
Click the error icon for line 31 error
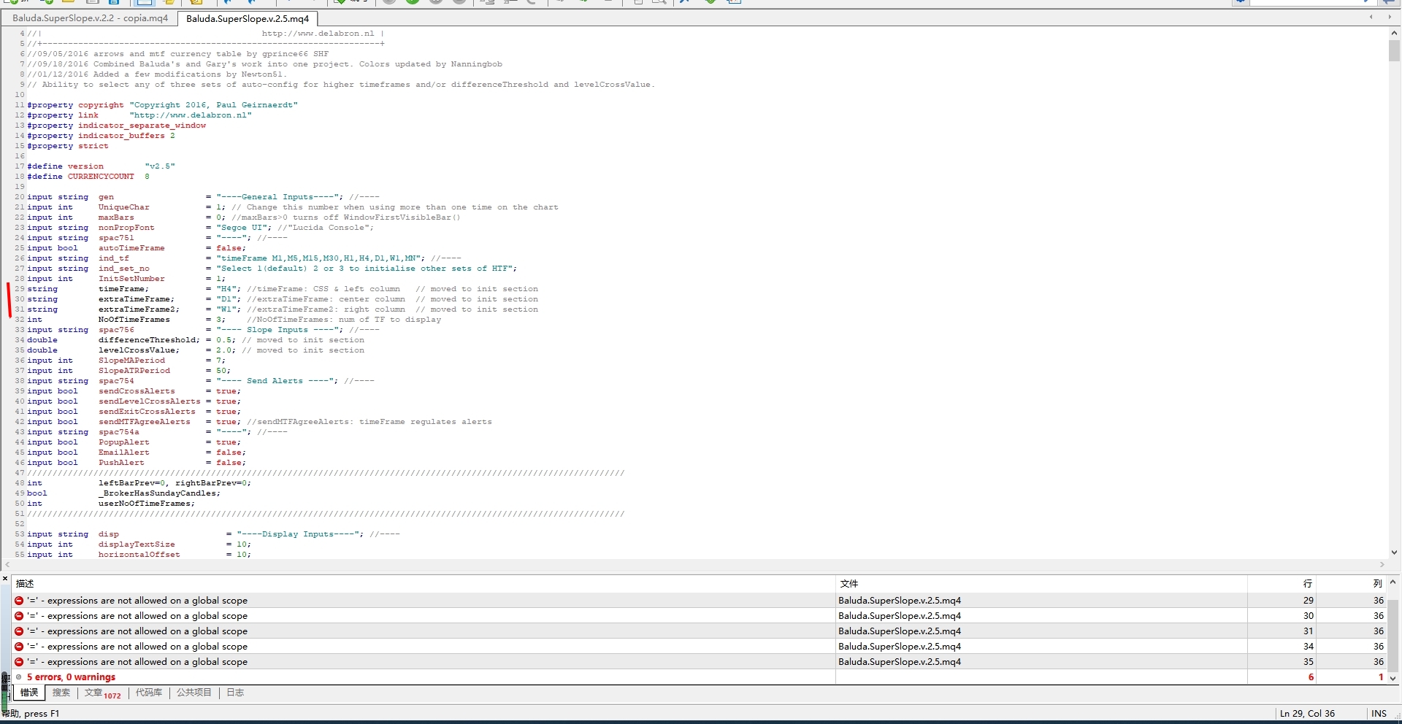pos(19,631)
